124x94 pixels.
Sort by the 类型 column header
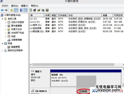pos(54,15)
